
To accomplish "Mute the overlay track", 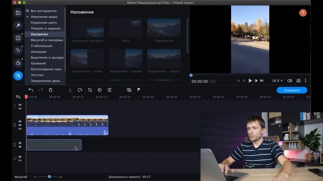I will click(20, 147).
